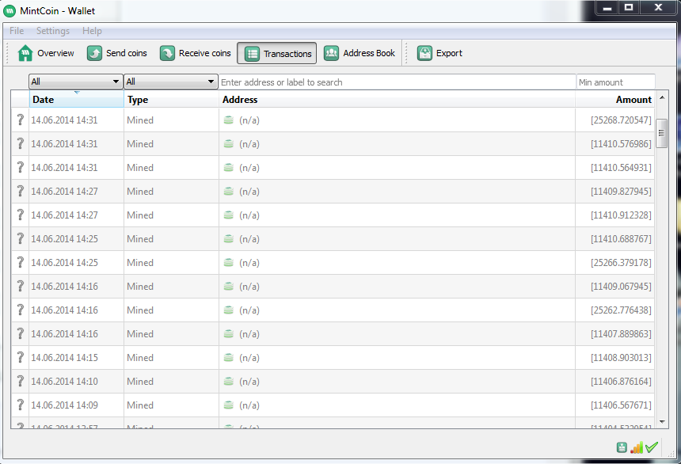The height and width of the screenshot is (464, 681).
Task: Click status icon of 11410.576986 transaction
Action: click(x=20, y=144)
